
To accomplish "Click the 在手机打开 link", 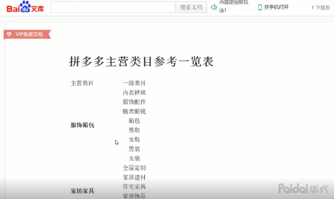I will [276, 7].
